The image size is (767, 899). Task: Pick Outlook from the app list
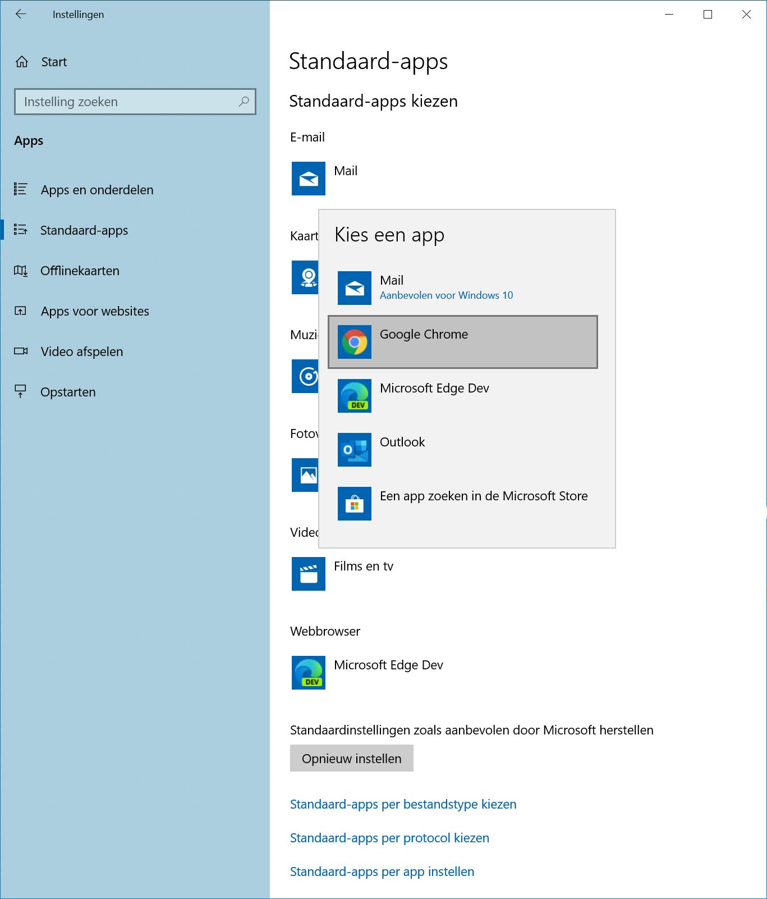(x=463, y=450)
